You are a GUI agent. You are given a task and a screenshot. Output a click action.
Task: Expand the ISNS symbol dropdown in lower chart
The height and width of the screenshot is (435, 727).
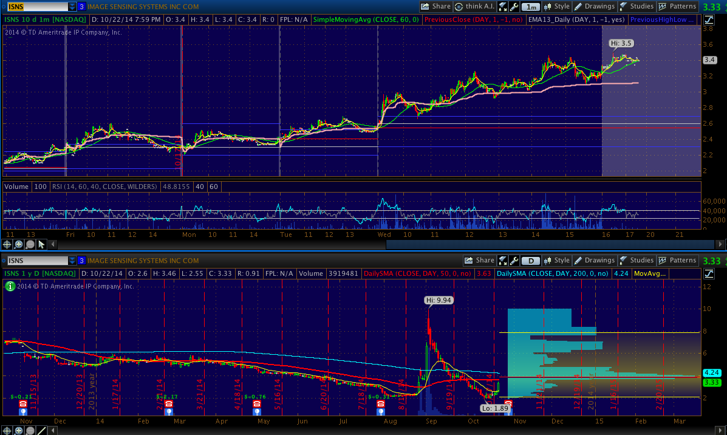pos(72,261)
